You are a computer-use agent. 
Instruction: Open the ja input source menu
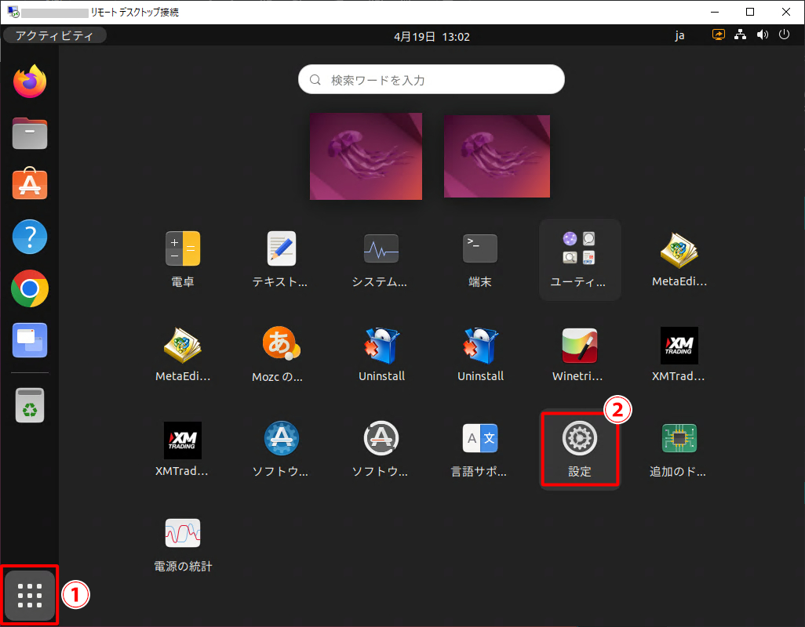(680, 35)
